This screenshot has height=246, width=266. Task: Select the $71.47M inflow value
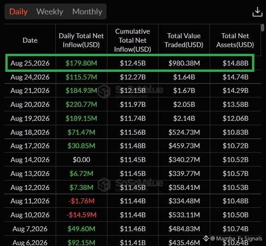point(81,132)
